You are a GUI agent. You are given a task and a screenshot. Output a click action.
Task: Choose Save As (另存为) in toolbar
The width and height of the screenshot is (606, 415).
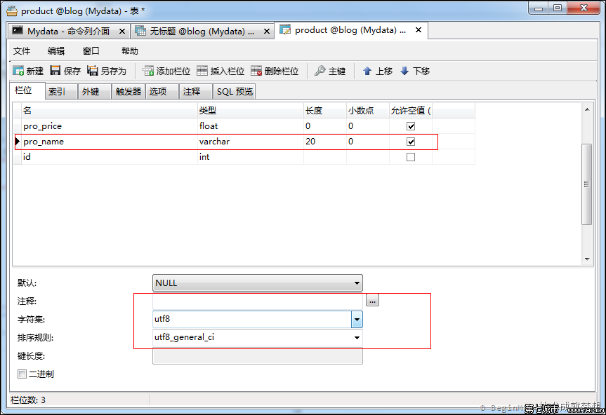point(107,71)
